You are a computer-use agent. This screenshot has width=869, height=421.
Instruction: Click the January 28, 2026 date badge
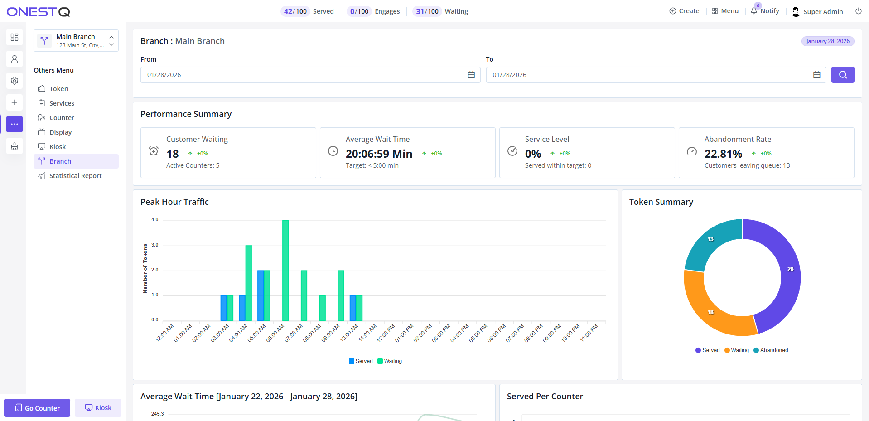coord(828,41)
